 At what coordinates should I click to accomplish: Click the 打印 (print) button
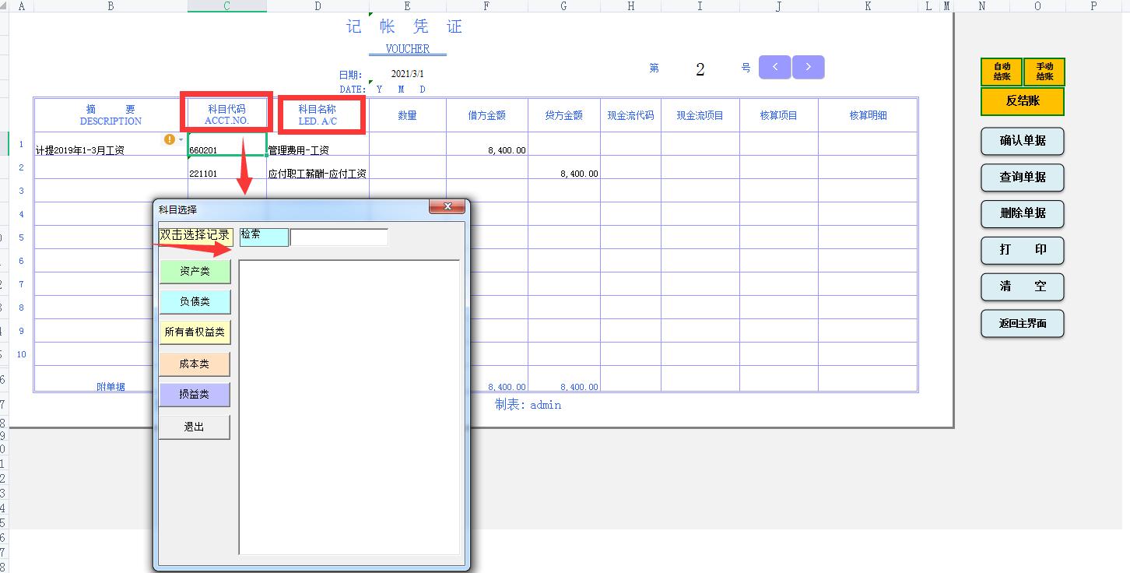click(1022, 251)
